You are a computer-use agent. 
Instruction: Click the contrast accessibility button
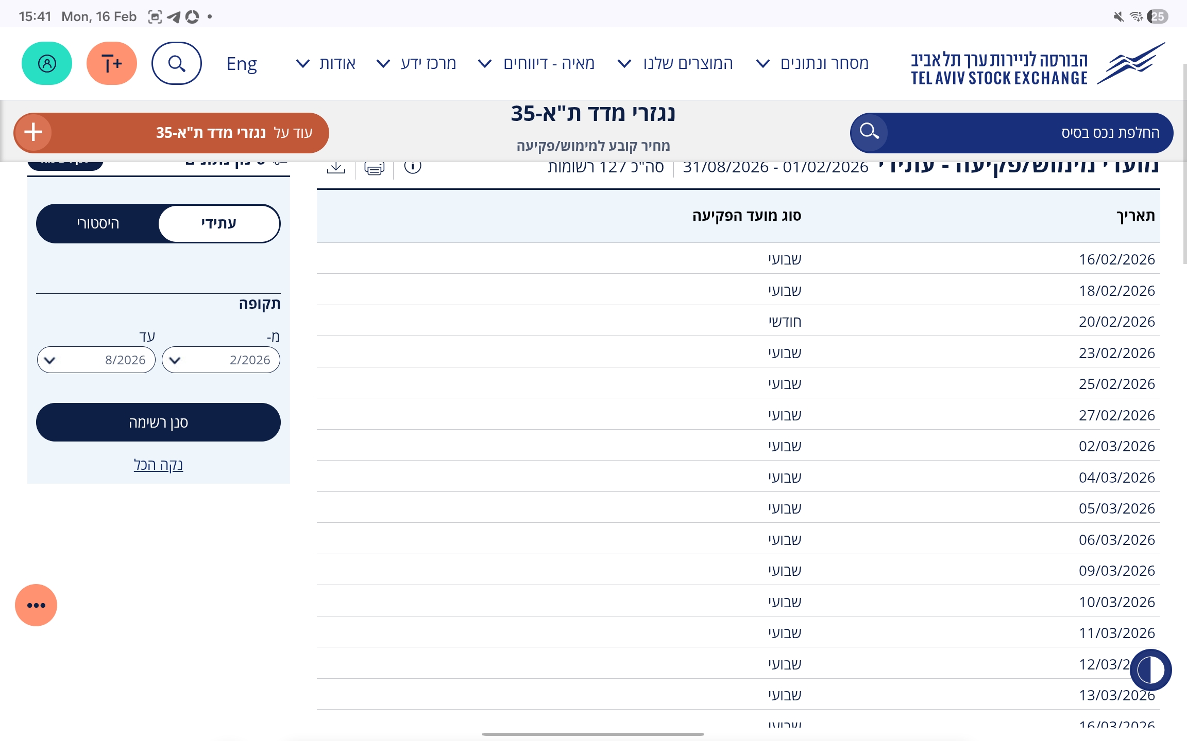[x=1150, y=669]
